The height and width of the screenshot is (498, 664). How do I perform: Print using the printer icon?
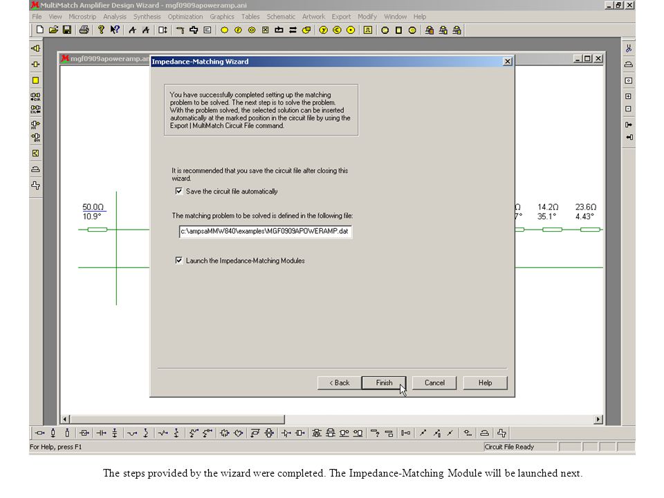click(84, 30)
